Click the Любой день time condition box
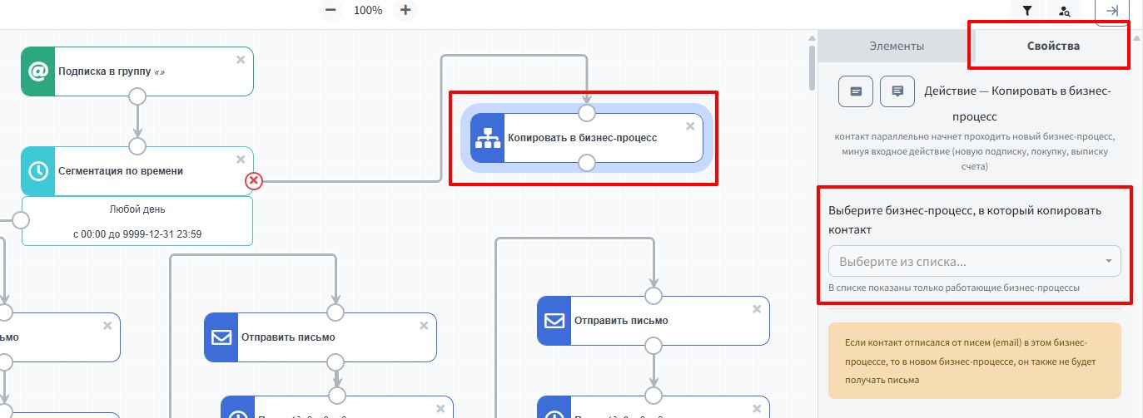1143x418 pixels. click(137, 221)
